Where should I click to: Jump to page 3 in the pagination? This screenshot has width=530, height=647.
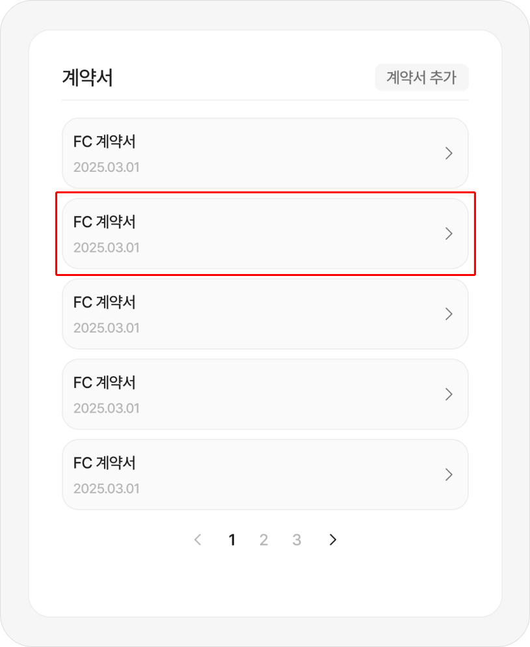(x=297, y=540)
